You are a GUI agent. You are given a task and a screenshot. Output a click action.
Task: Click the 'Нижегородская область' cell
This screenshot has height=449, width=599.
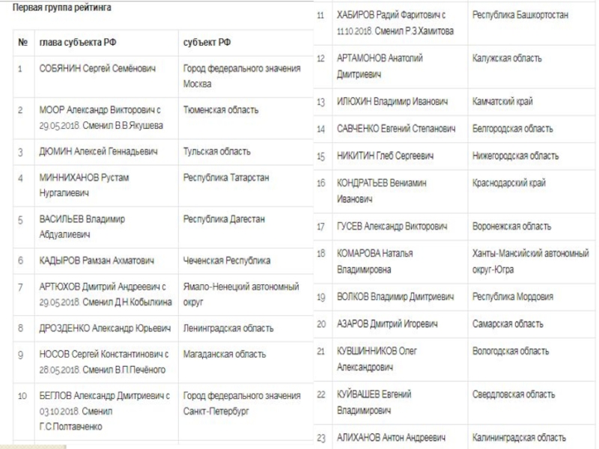(516, 156)
